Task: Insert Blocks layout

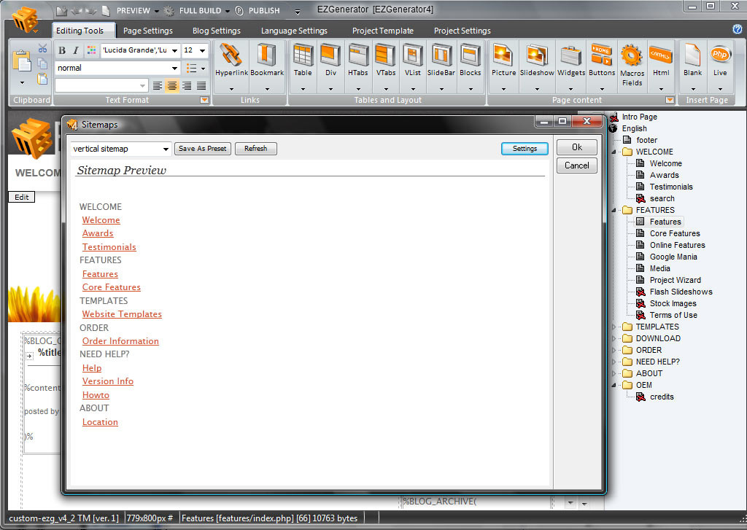Action: tap(471, 60)
